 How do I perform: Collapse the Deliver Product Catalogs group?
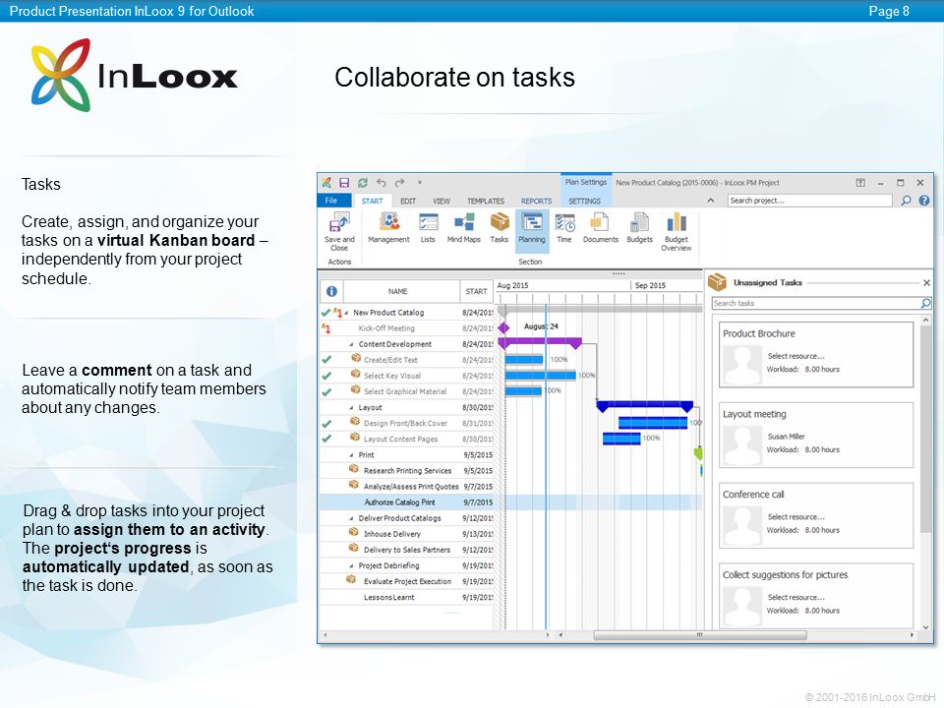tap(352, 518)
